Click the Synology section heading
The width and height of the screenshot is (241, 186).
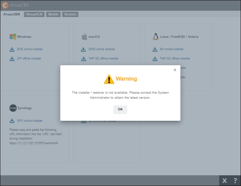[x=24, y=108]
